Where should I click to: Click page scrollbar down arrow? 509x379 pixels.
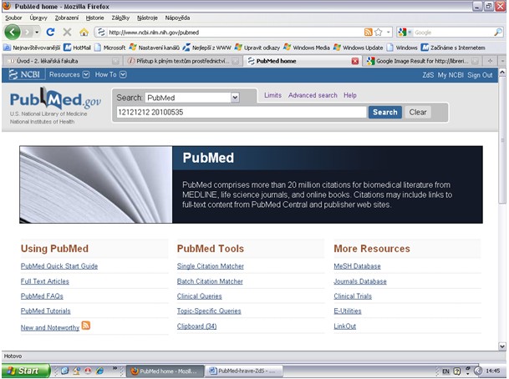pyautogui.click(x=502, y=346)
